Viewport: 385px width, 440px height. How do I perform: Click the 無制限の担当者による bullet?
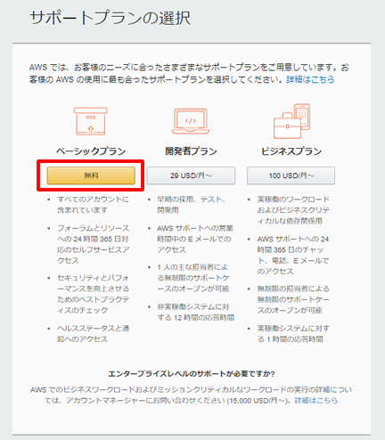[293, 299]
